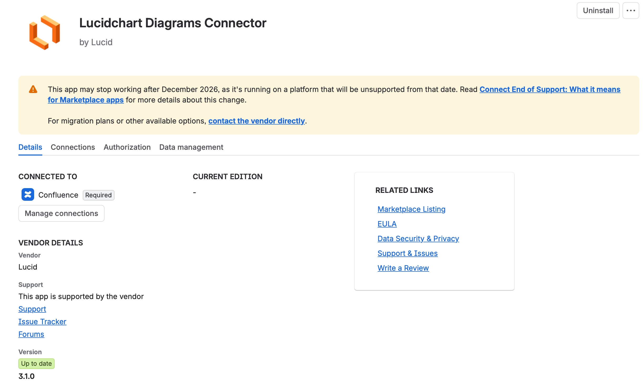Open the Marketplace Listing link
The image size is (644, 381).
412,209
